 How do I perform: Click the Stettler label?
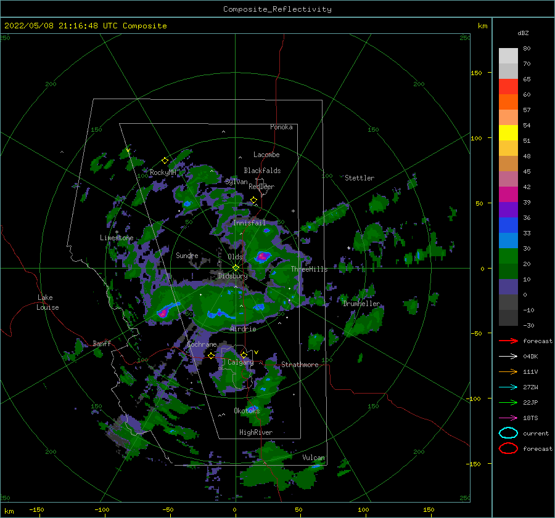point(360,178)
